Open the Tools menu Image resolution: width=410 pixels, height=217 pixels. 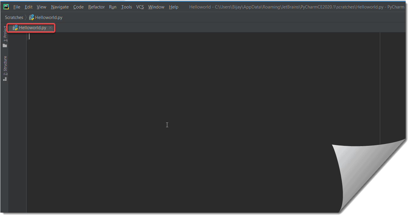(126, 7)
